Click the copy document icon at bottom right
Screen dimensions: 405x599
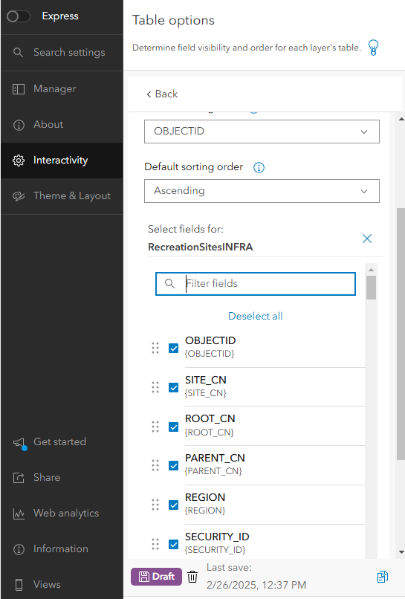click(x=383, y=577)
